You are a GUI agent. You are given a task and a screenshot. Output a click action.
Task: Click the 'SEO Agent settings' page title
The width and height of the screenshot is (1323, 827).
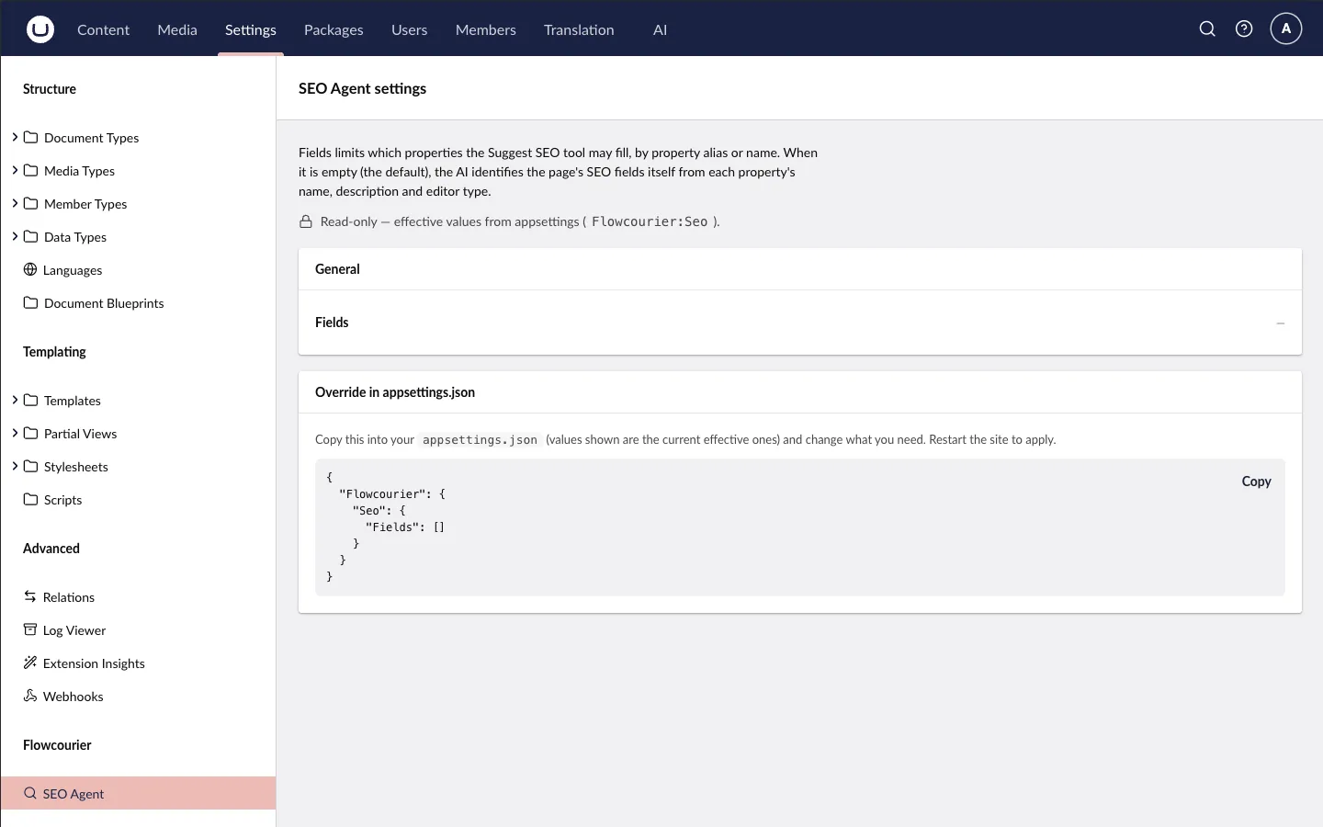pyautogui.click(x=362, y=88)
